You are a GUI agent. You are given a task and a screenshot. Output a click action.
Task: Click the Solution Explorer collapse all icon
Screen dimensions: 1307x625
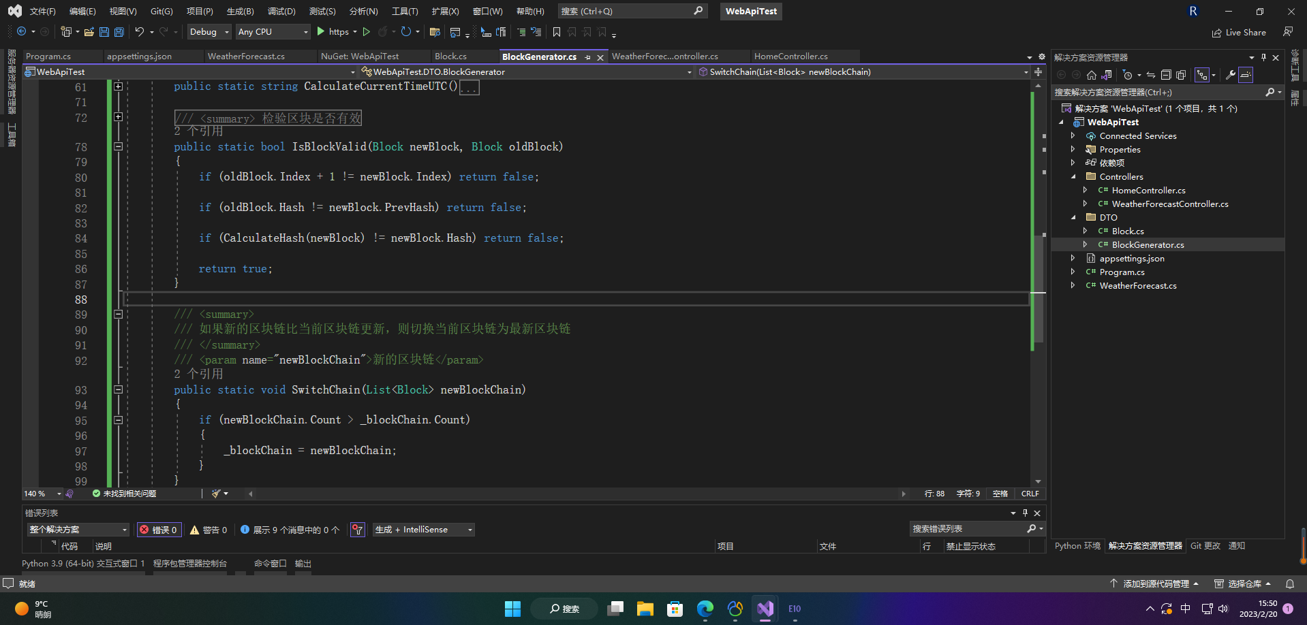[1166, 75]
